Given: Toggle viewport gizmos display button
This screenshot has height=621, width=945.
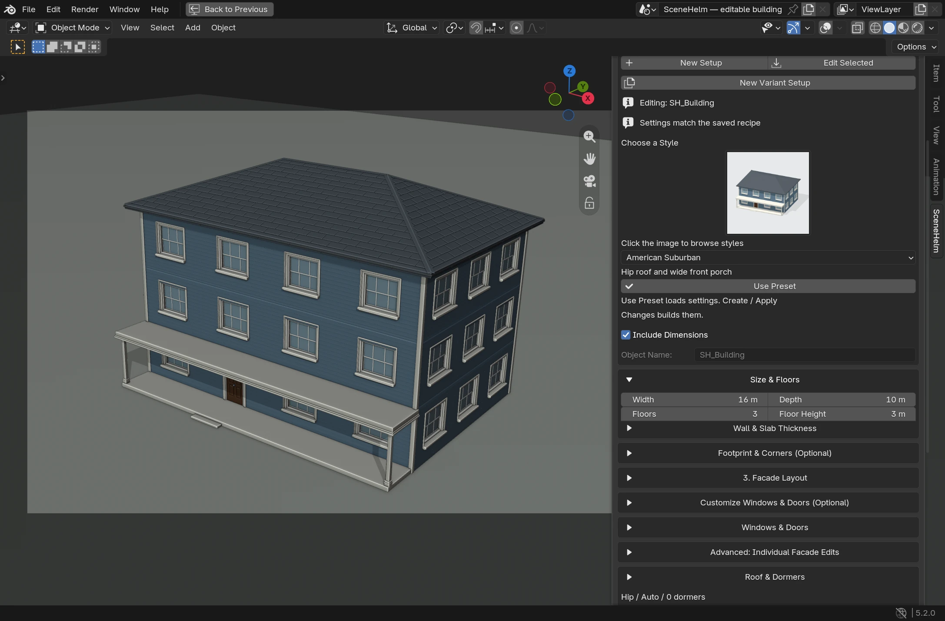Looking at the screenshot, I should coord(793,28).
